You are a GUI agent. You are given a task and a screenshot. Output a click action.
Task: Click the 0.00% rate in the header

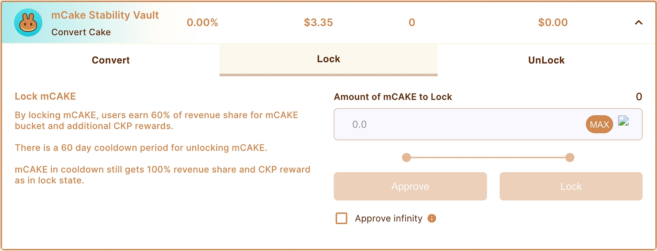point(202,23)
